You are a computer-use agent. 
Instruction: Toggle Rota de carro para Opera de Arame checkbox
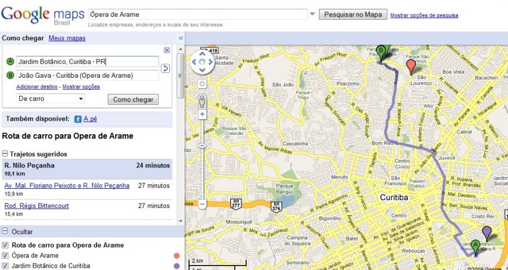coord(5,245)
